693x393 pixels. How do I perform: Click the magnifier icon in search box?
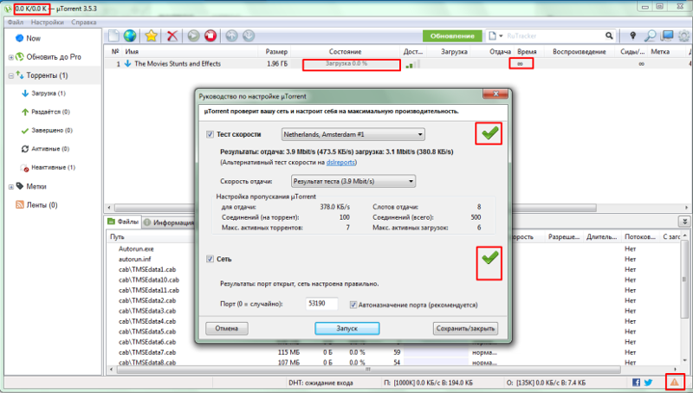609,35
